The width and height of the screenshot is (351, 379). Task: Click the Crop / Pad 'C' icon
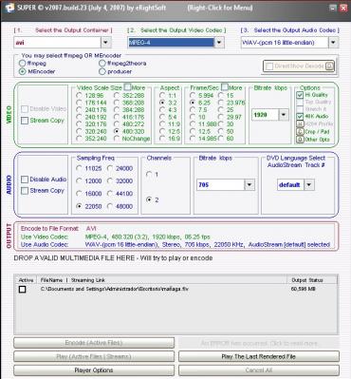(300, 131)
